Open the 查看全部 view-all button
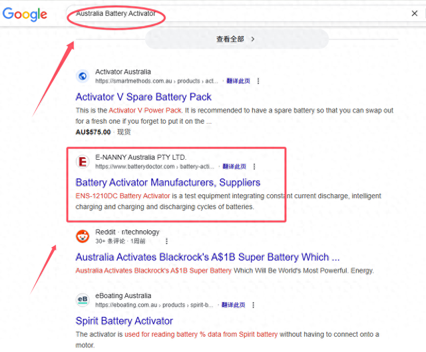 click(x=237, y=39)
